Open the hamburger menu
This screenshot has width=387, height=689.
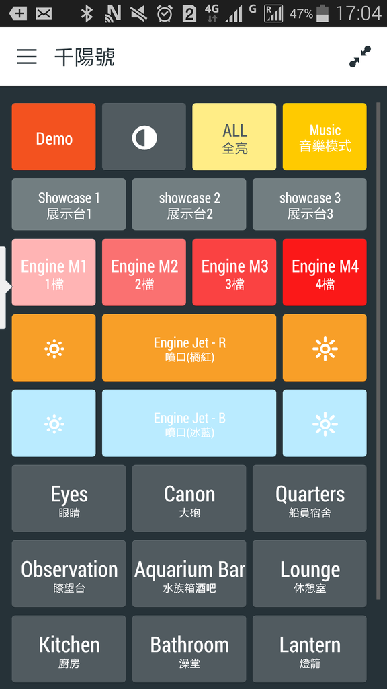pos(27,57)
